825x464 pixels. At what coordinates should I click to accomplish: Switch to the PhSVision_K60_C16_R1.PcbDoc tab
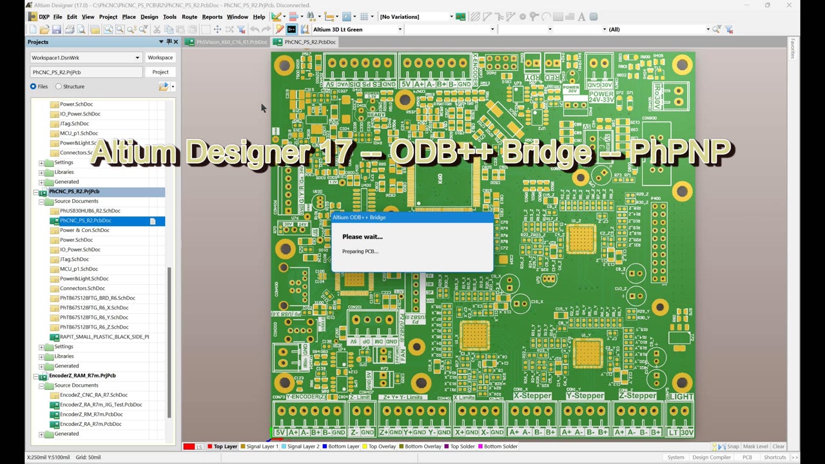pyautogui.click(x=227, y=42)
